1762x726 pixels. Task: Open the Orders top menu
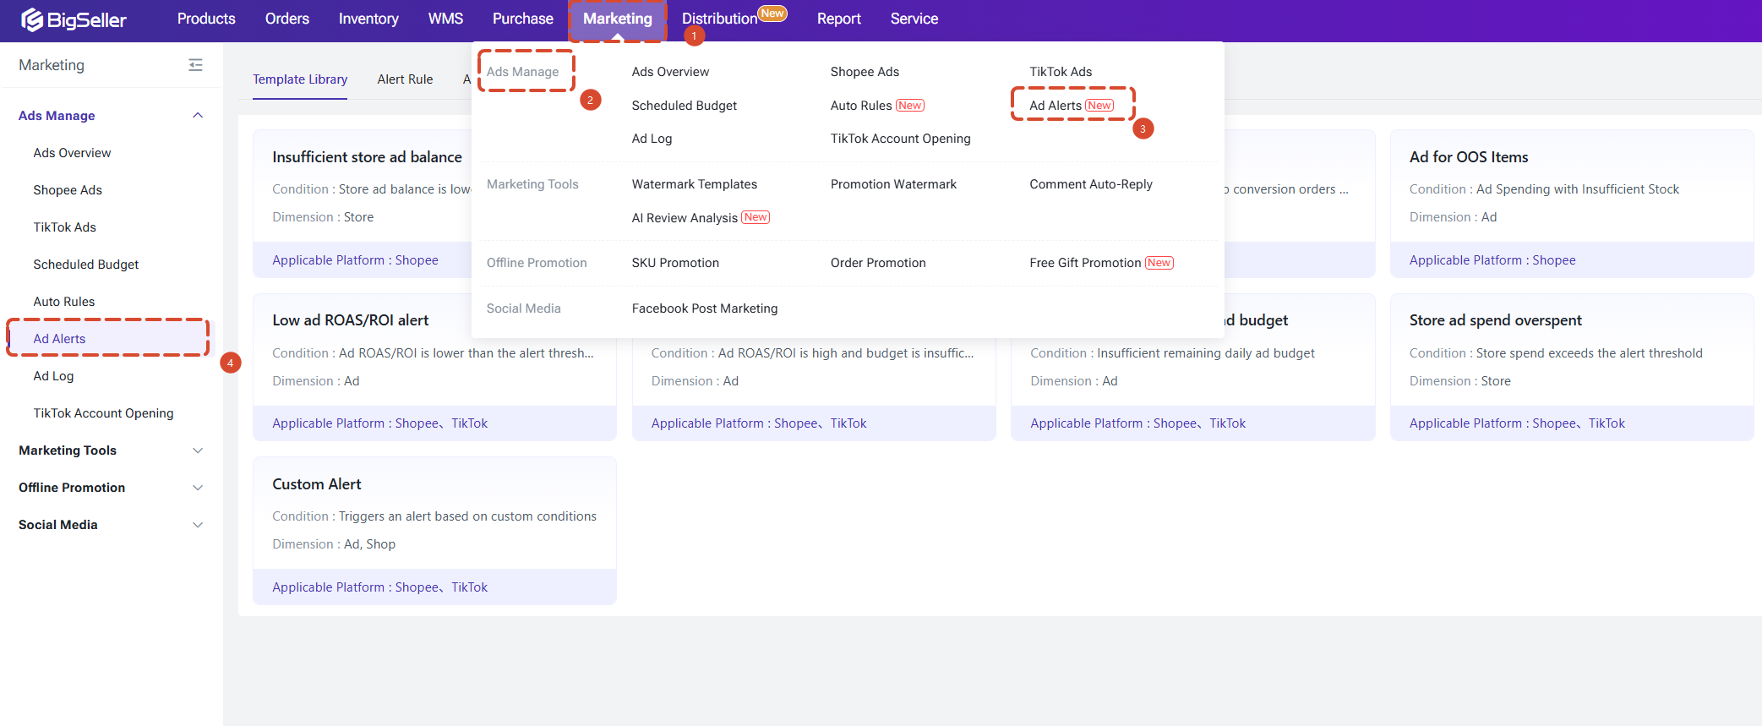click(287, 19)
